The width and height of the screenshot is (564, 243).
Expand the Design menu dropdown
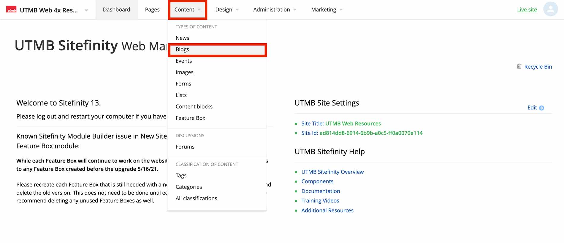tap(227, 10)
